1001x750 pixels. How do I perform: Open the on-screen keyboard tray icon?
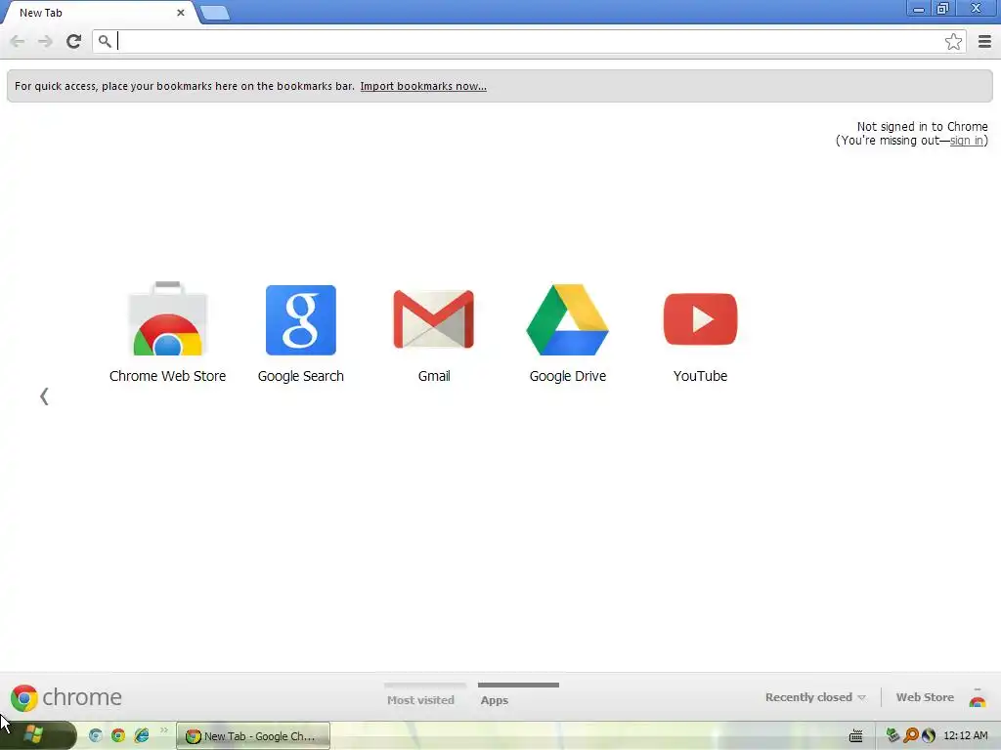[x=855, y=736]
